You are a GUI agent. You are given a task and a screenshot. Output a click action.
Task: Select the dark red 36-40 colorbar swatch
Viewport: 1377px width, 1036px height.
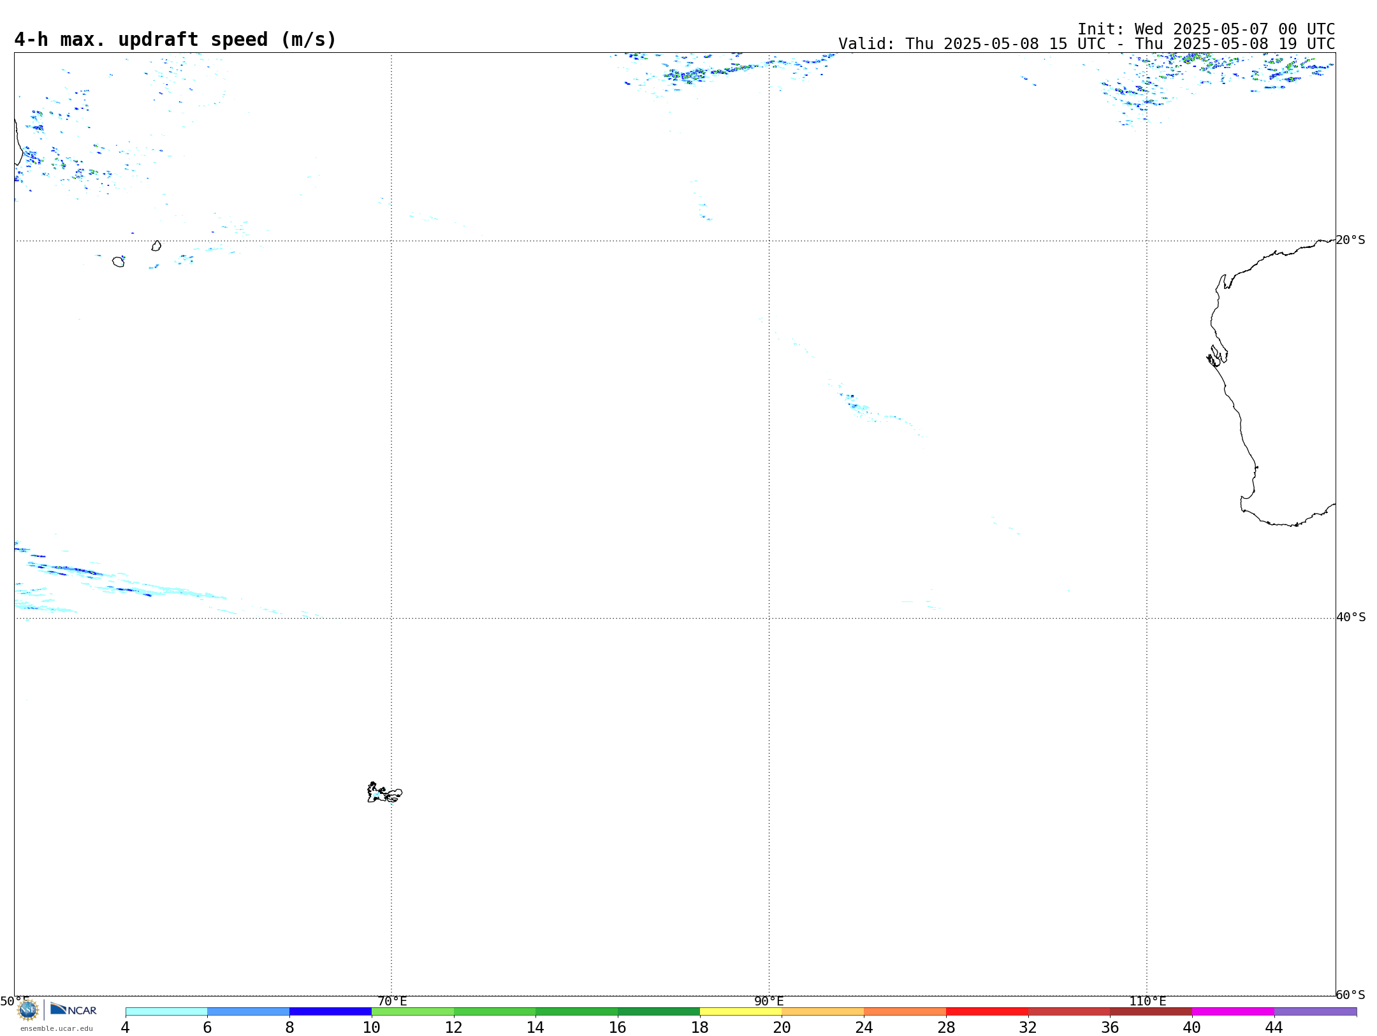point(1151,1012)
